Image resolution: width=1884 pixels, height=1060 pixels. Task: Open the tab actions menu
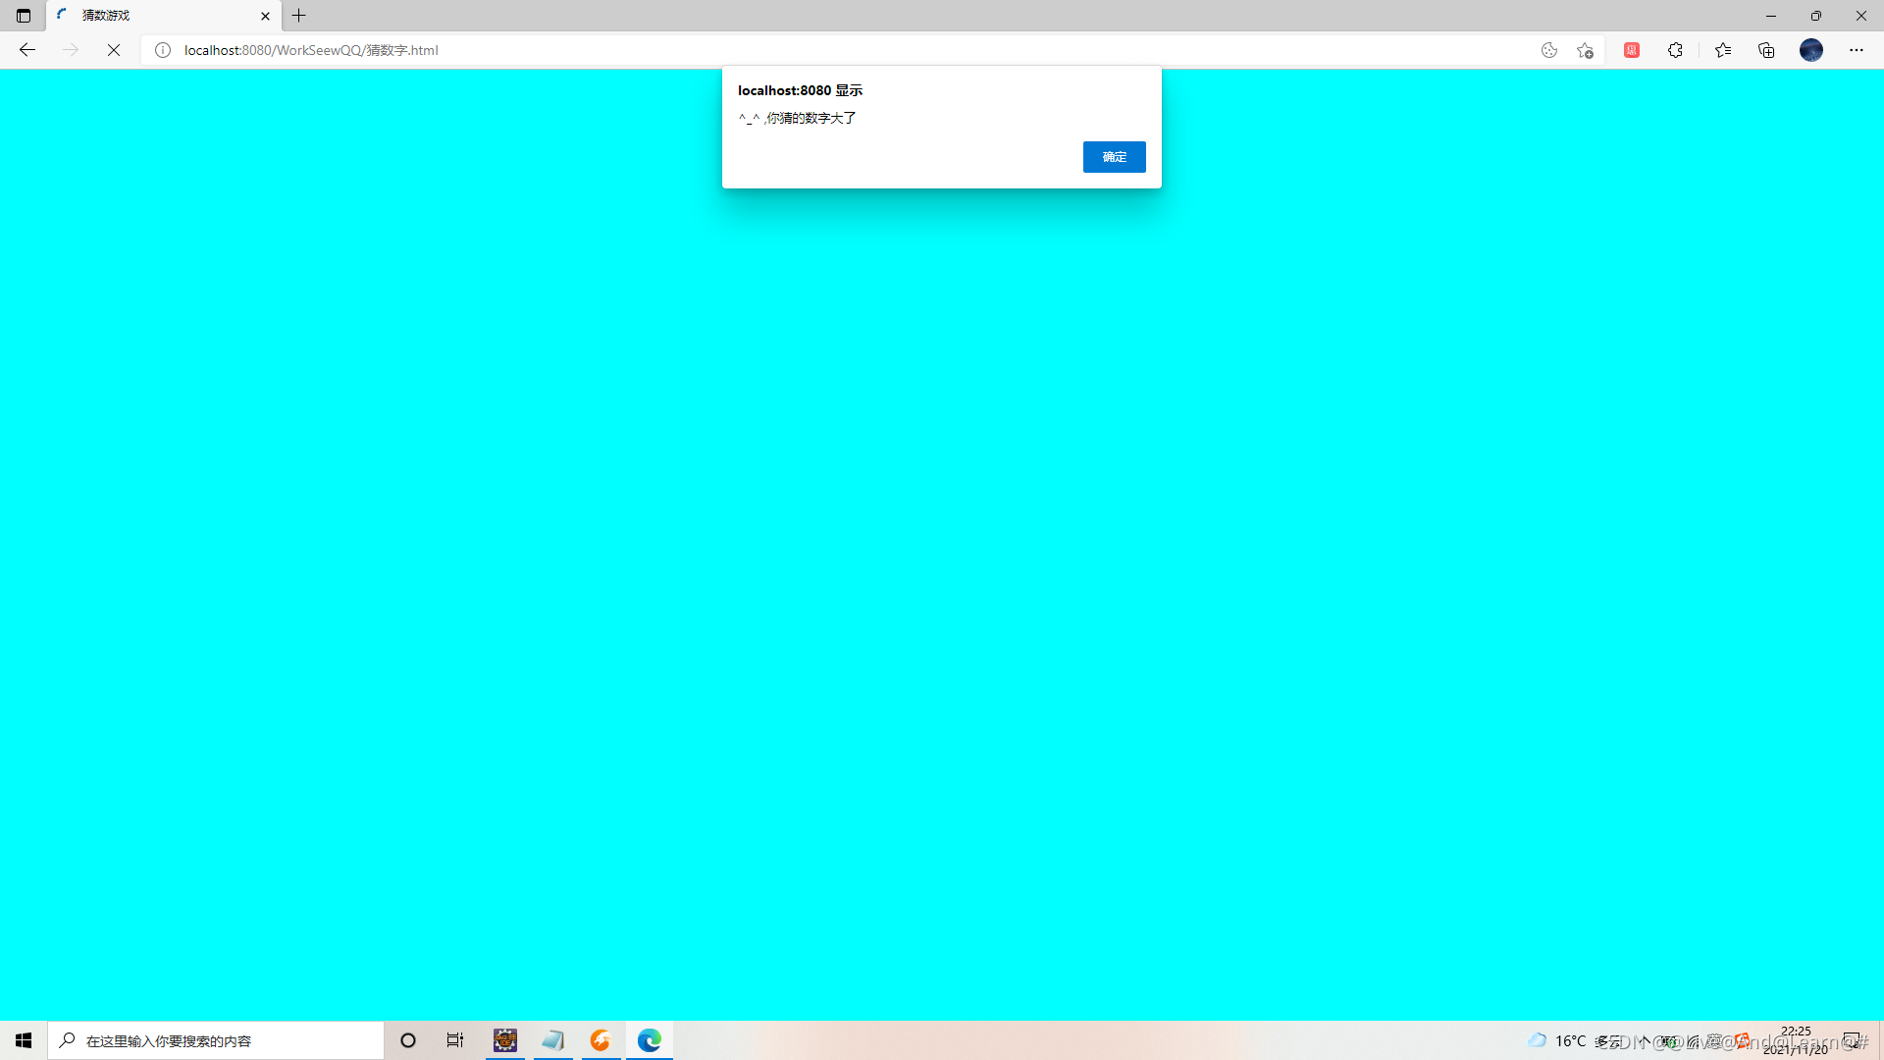[23, 16]
